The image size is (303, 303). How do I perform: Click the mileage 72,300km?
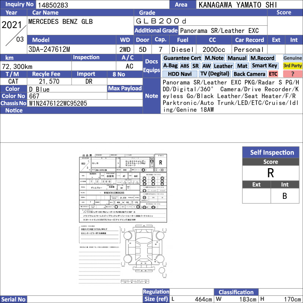(x=17, y=67)
